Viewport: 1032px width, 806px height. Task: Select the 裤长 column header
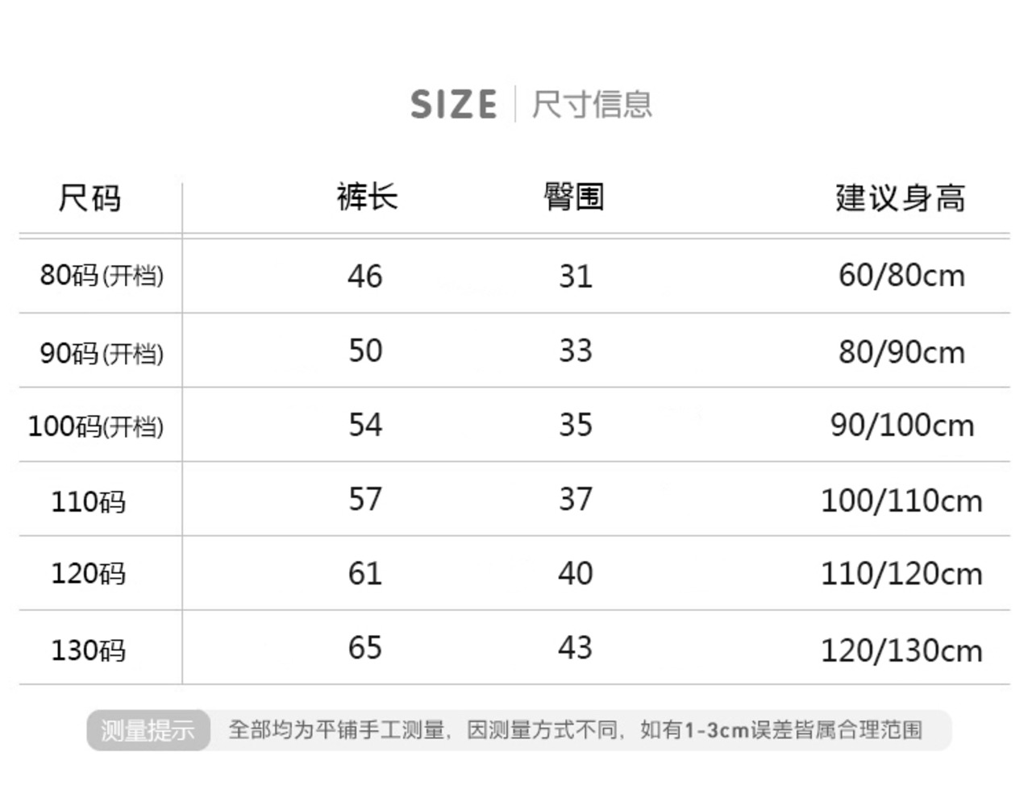pos(367,197)
